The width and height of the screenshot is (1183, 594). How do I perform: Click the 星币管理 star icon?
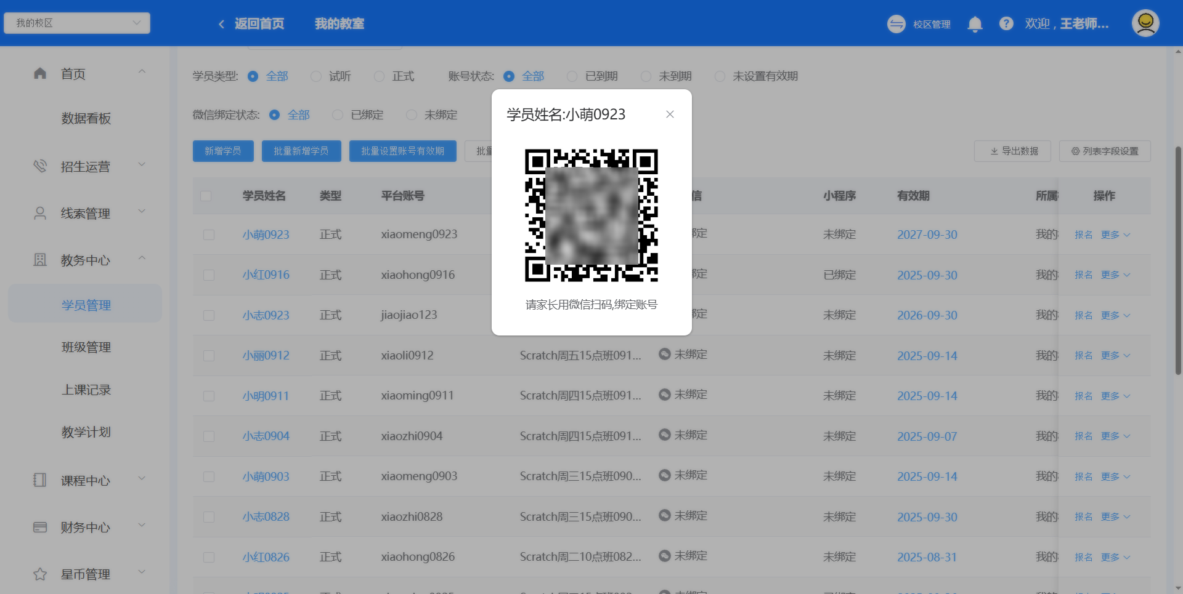(40, 574)
